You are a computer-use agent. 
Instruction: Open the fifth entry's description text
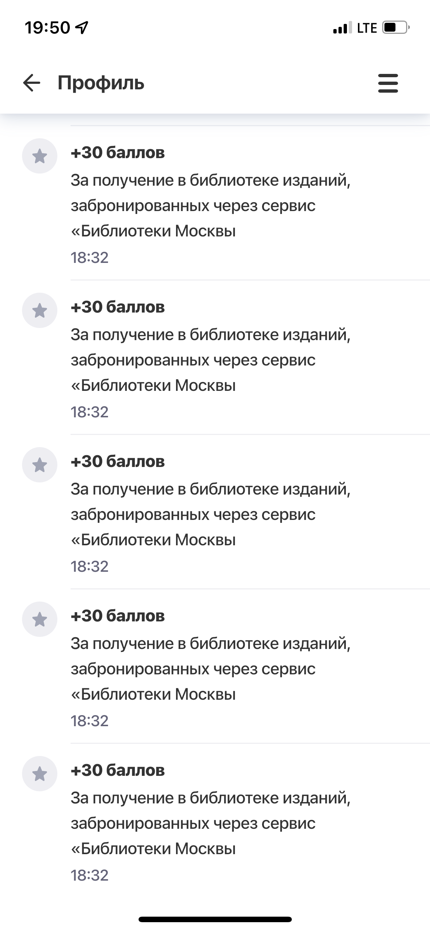tap(211, 823)
